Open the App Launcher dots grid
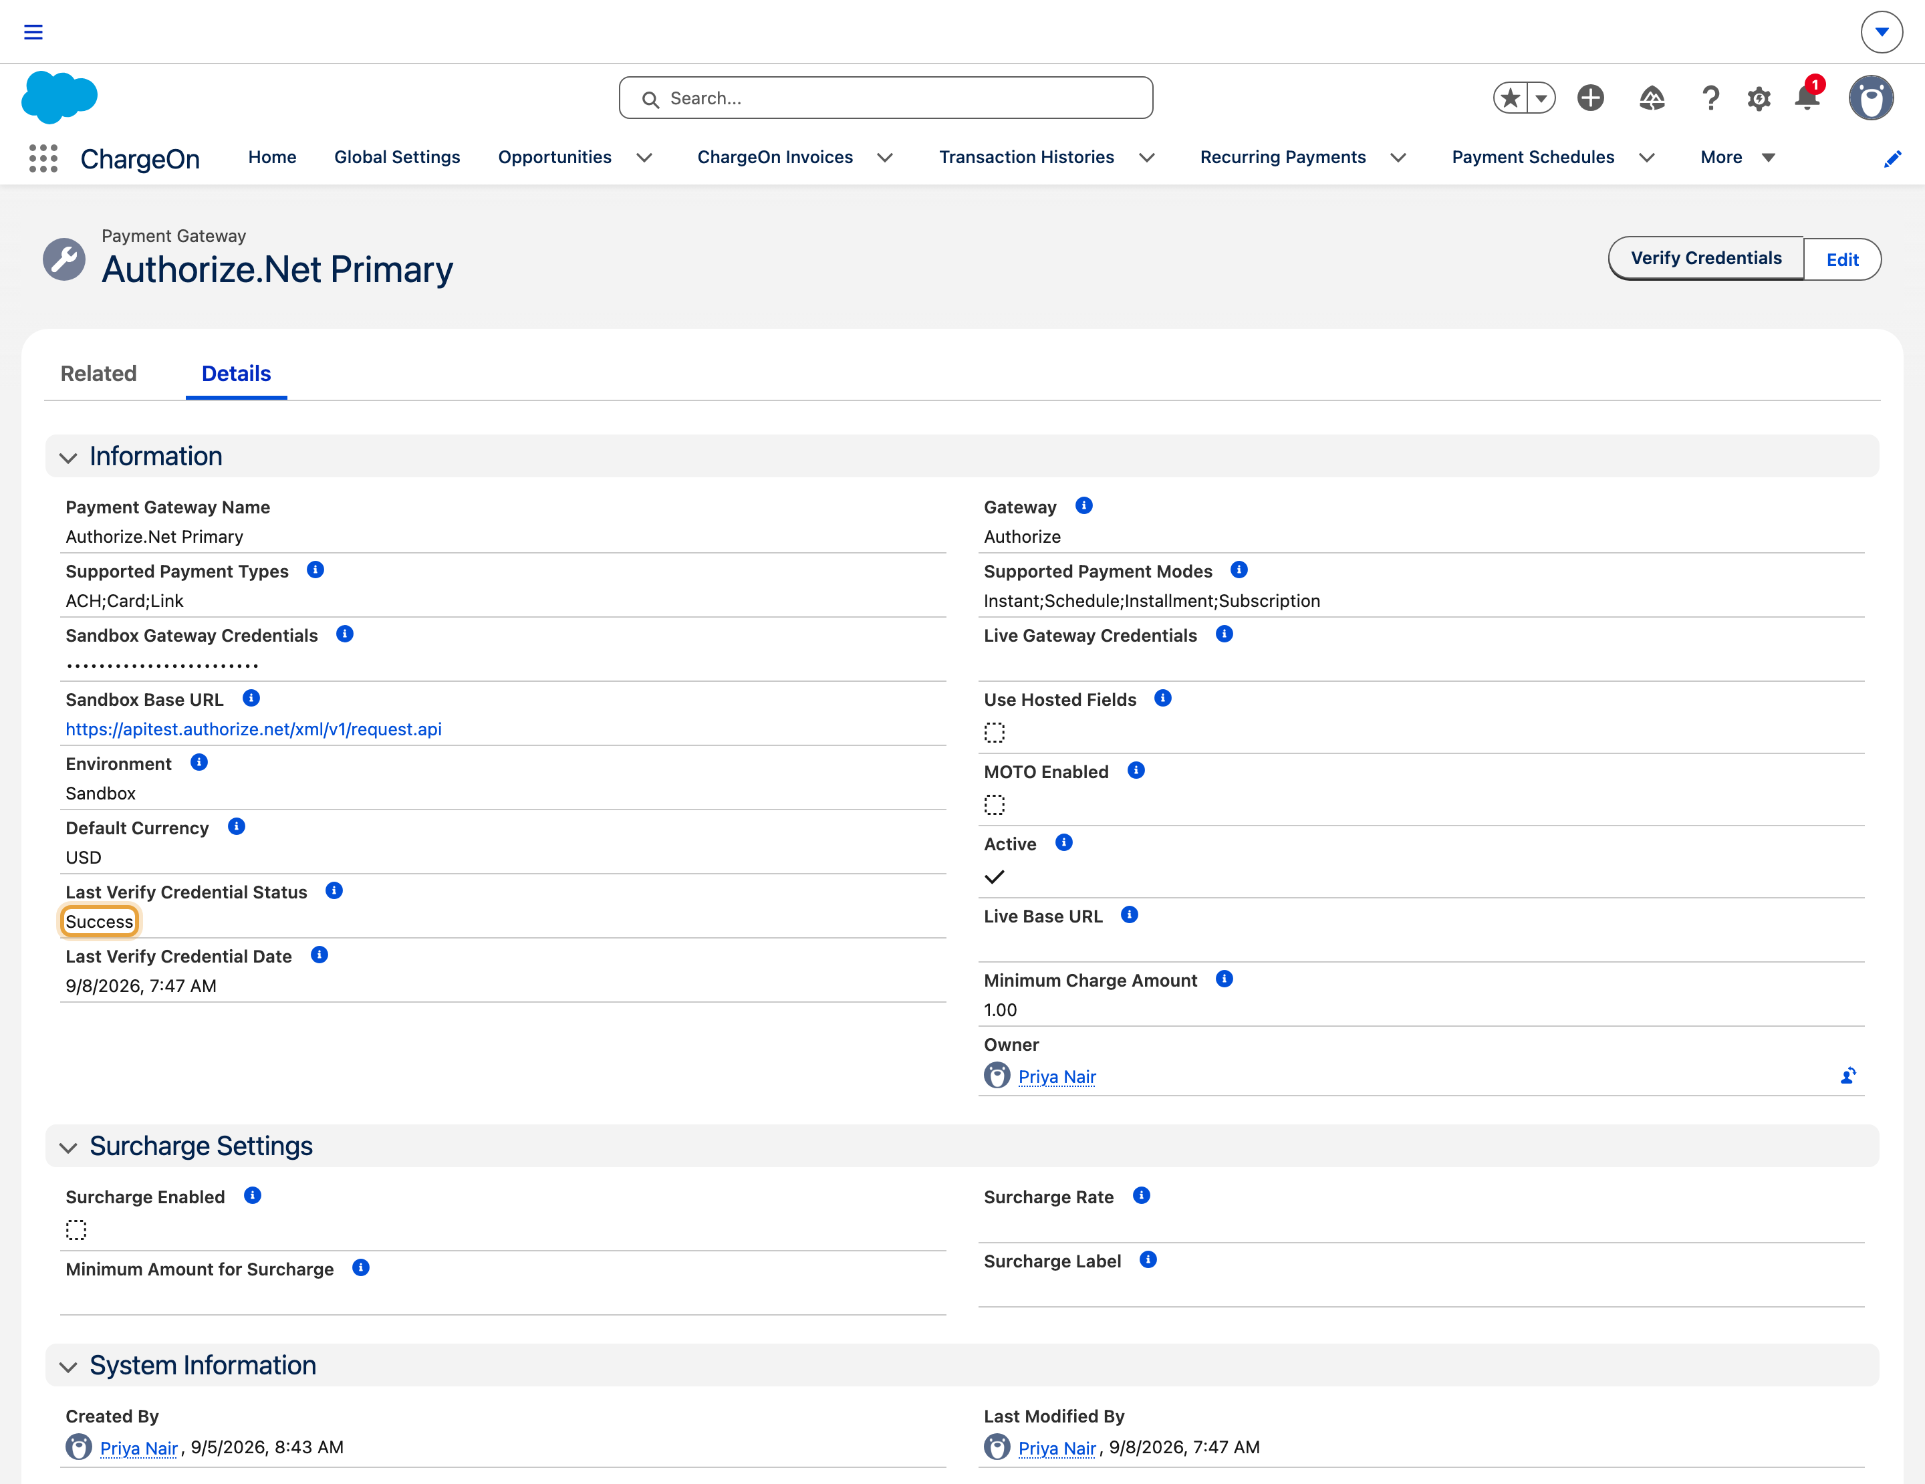 click(x=43, y=158)
